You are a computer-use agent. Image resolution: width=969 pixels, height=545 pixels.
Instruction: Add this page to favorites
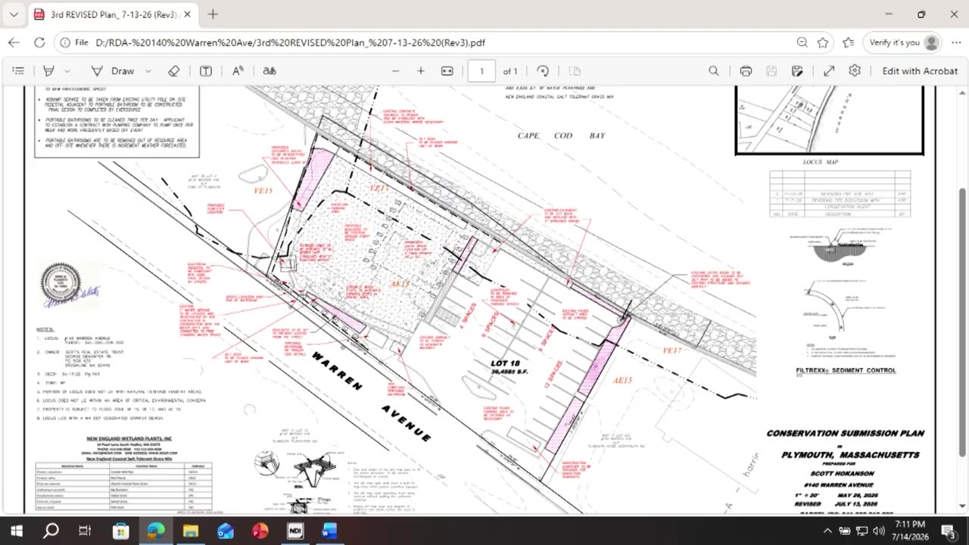pyautogui.click(x=823, y=42)
